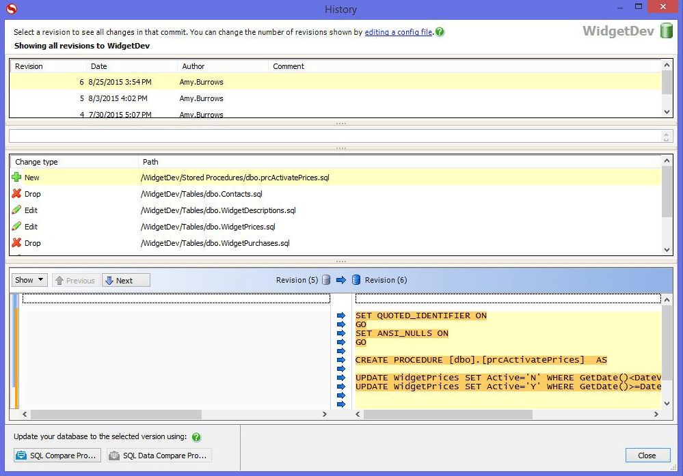Launch SQL Data Compare Pro
The height and width of the screenshot is (476, 683).
pos(159,455)
